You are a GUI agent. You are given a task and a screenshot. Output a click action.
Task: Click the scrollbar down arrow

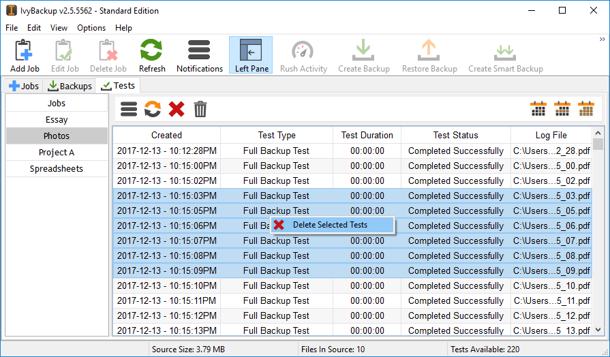pyautogui.click(x=598, y=330)
